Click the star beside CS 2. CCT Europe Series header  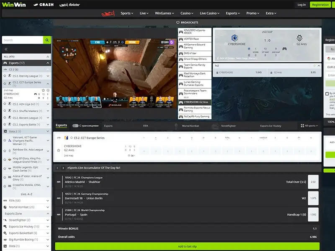72,138
